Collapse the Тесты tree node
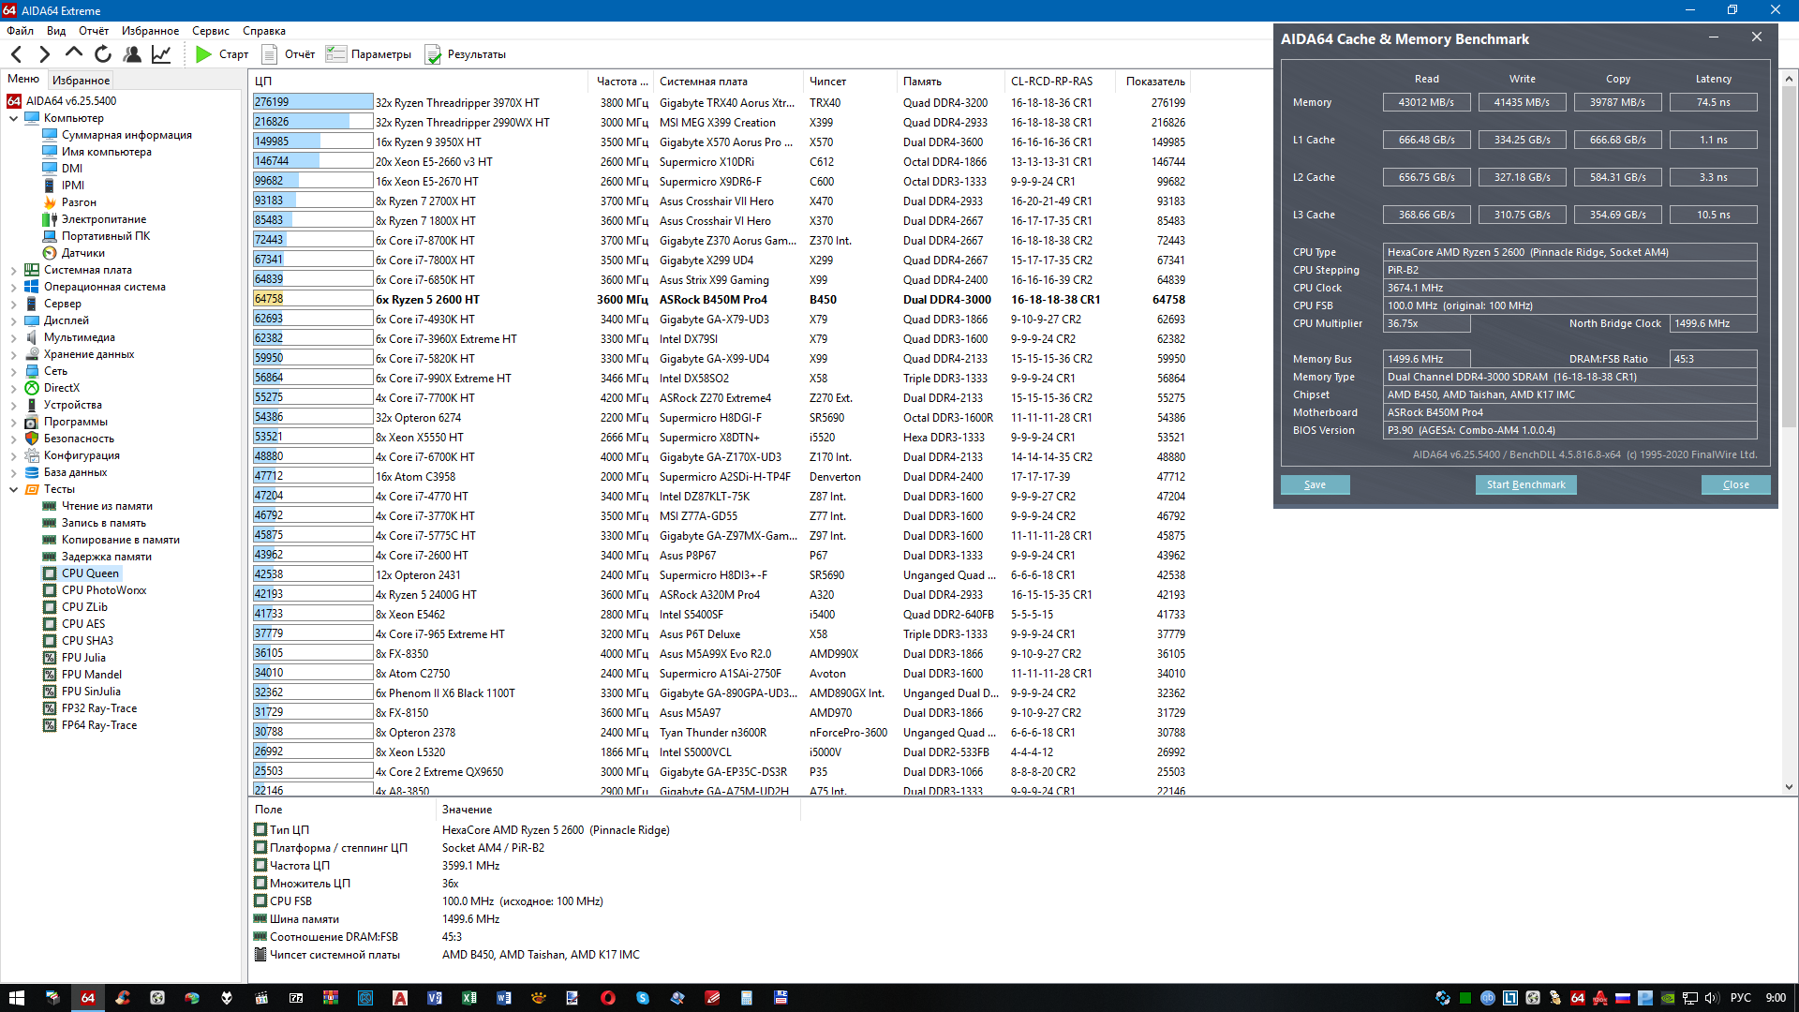This screenshot has width=1799, height=1012. [13, 489]
